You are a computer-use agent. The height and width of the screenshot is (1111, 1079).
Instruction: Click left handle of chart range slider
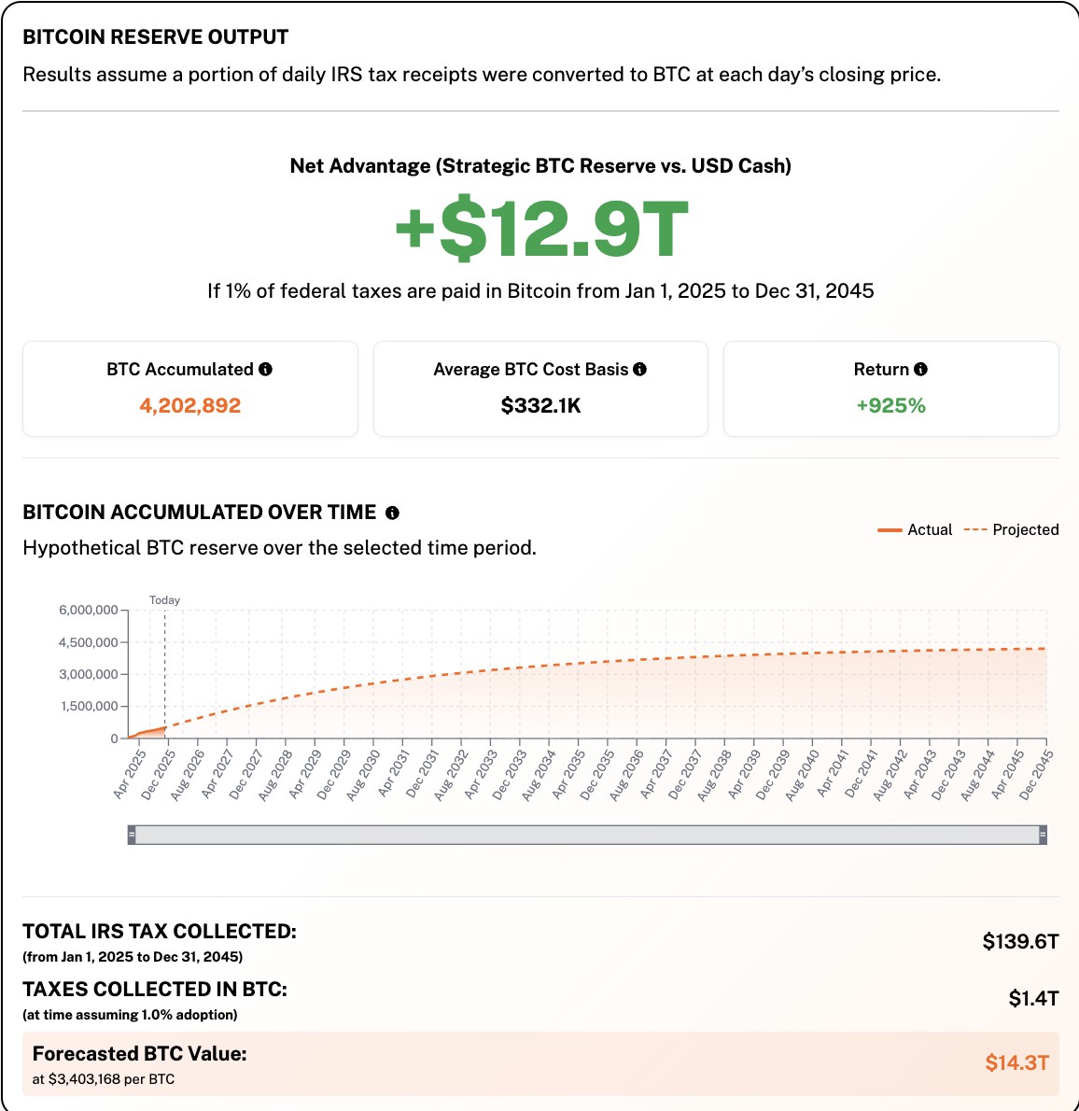pos(132,835)
